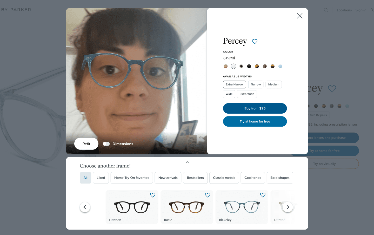Screen dimensions: 374x235
Task: Pick the striped beige-brown color swatch
Action: (226, 66)
